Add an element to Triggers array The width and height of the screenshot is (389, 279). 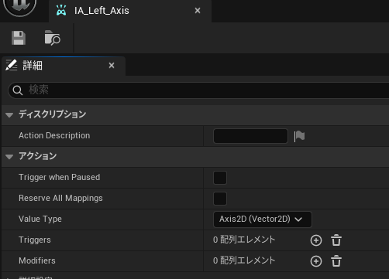pyautogui.click(x=316, y=240)
